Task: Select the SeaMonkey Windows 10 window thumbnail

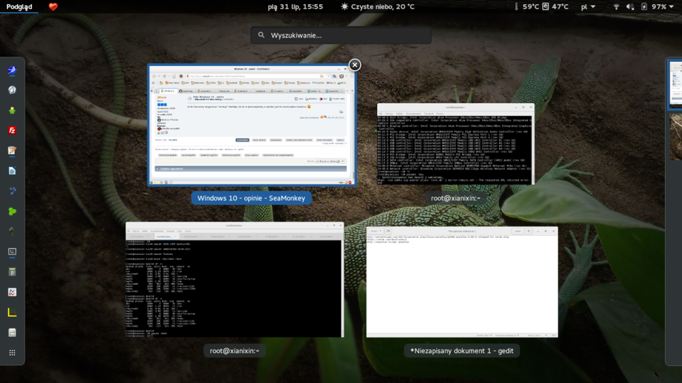Action: (x=252, y=125)
